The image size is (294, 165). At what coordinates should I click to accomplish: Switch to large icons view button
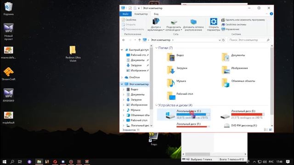[x=271, y=130]
